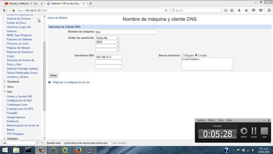Click the blue return arrow icon
The height and width of the screenshot is (154, 273).
tap(49, 82)
